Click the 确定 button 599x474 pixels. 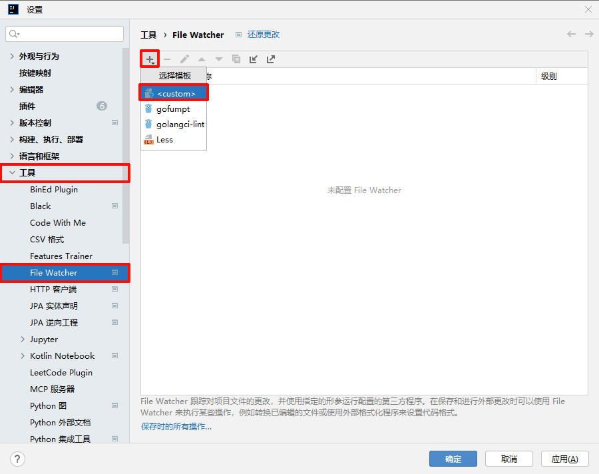point(453,459)
